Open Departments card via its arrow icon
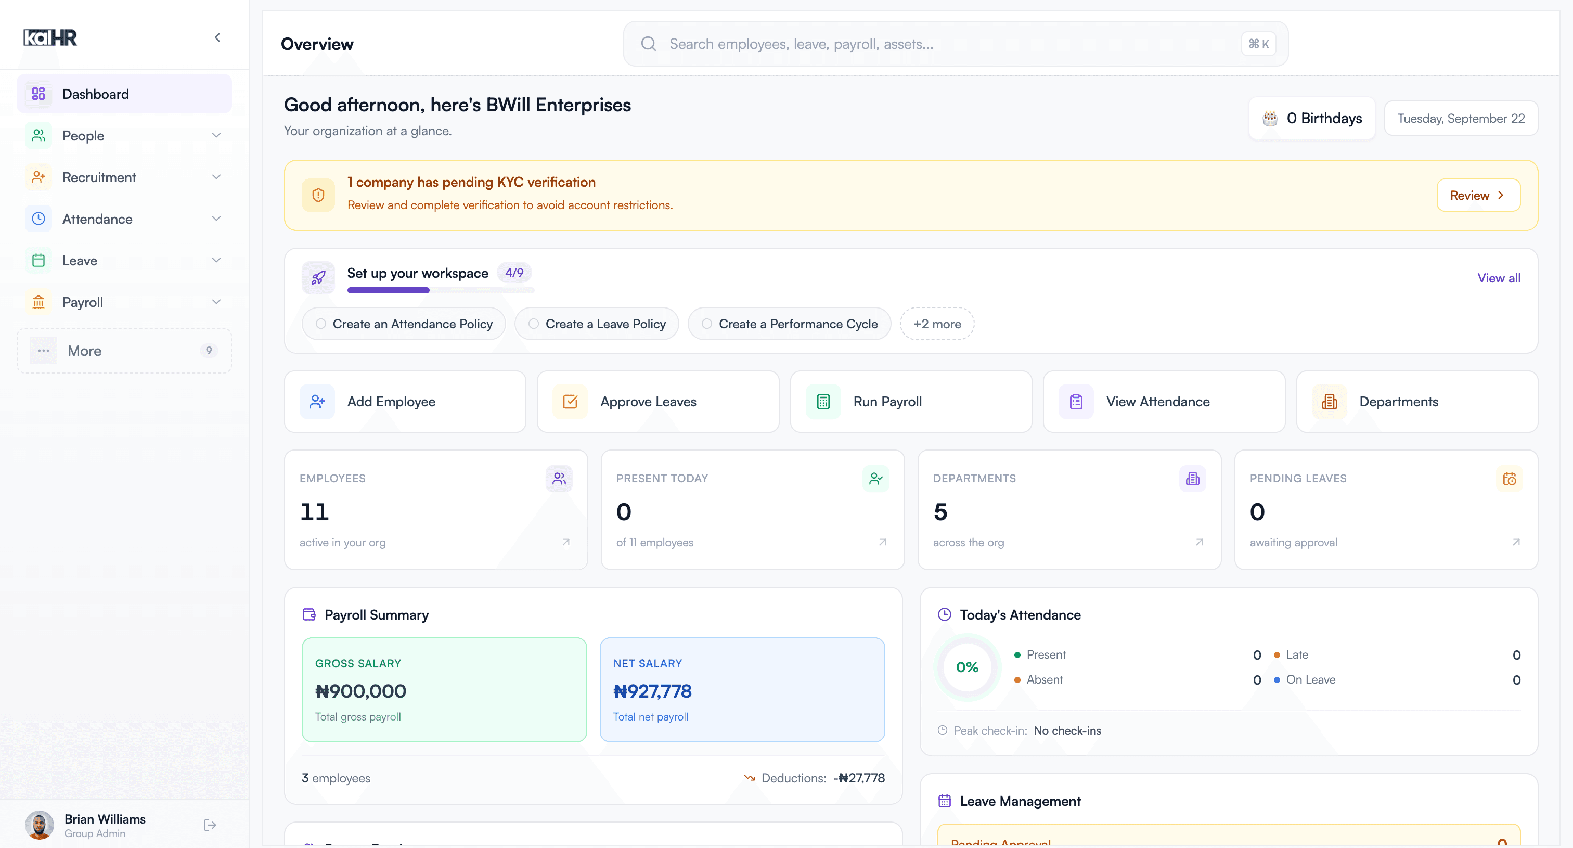This screenshot has height=848, width=1573. pos(1200,542)
